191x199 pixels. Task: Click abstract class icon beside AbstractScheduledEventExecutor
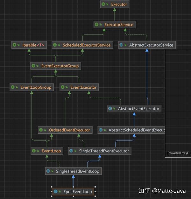(x=101, y=130)
